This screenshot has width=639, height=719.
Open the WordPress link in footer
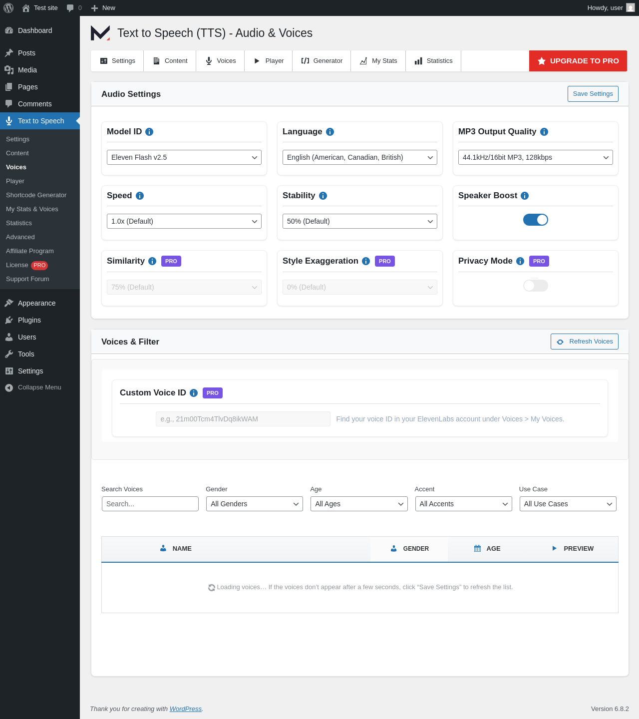tap(185, 709)
